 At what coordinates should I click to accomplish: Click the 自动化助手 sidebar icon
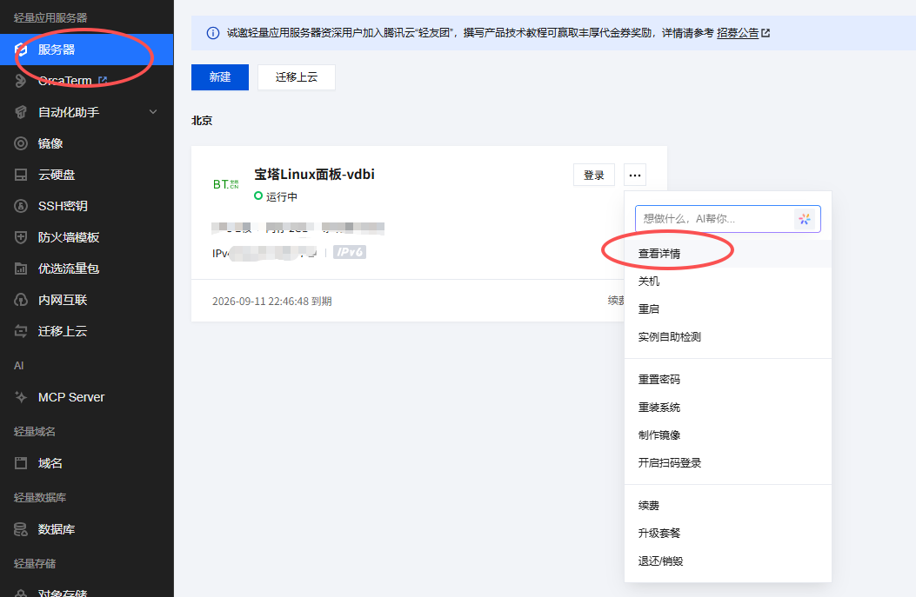21,112
